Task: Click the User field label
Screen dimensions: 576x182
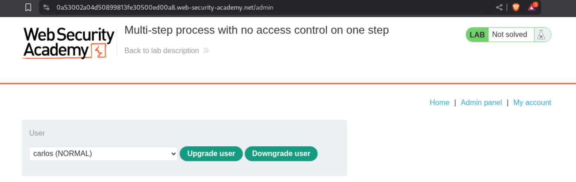Action: 37,133
